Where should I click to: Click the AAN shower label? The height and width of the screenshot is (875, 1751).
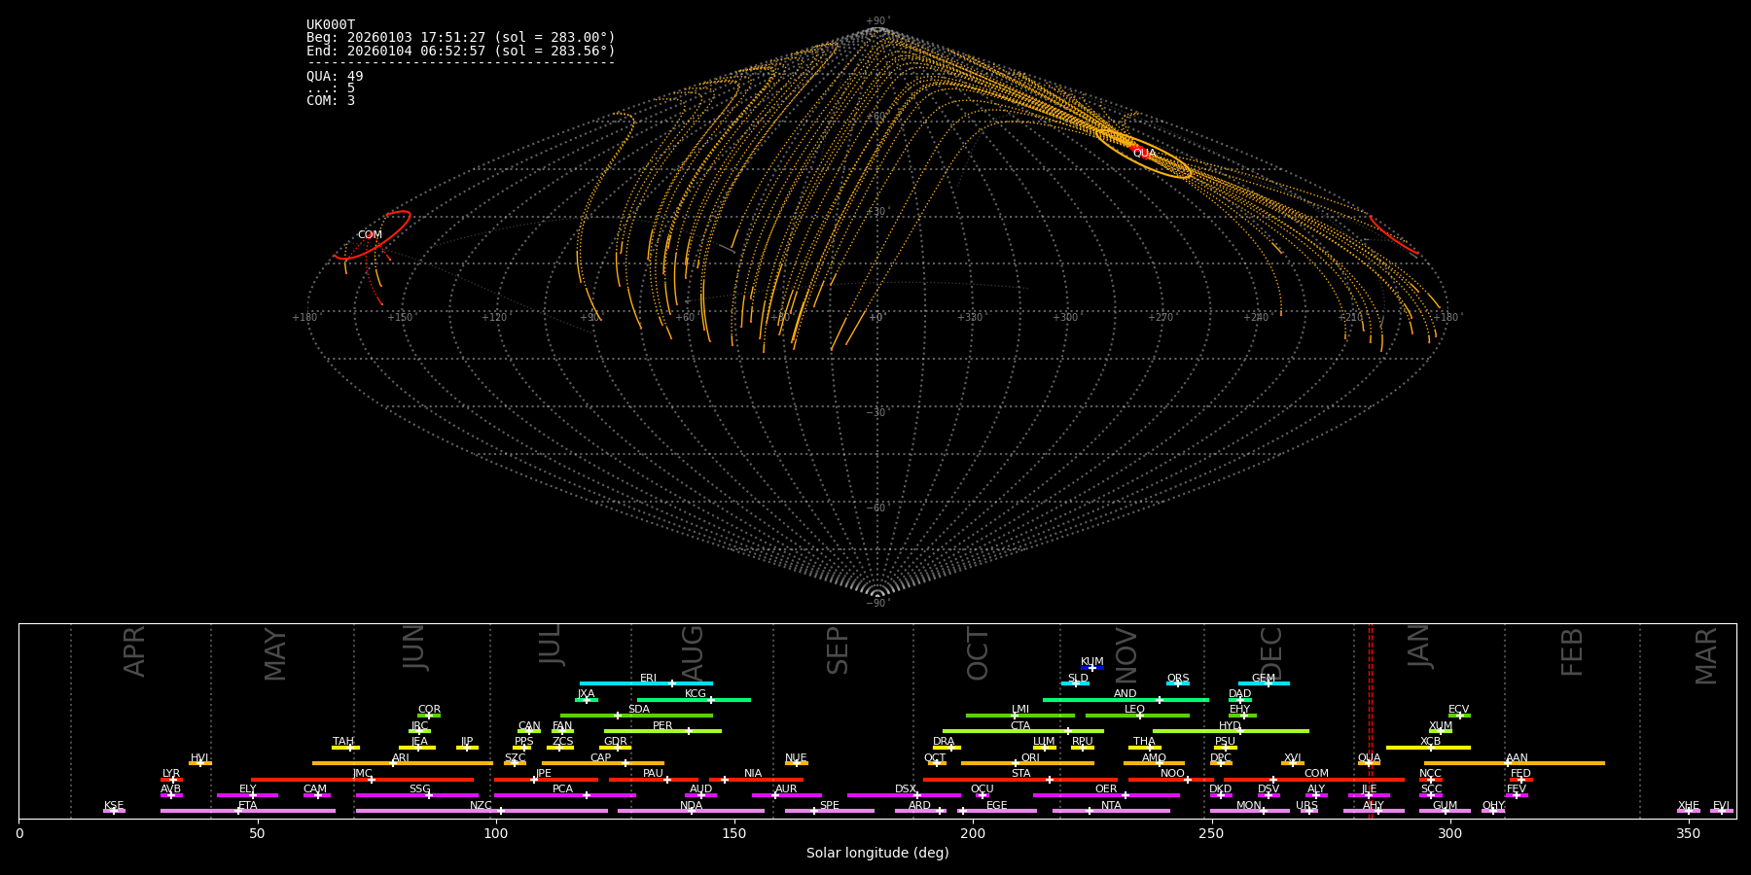point(1517,757)
